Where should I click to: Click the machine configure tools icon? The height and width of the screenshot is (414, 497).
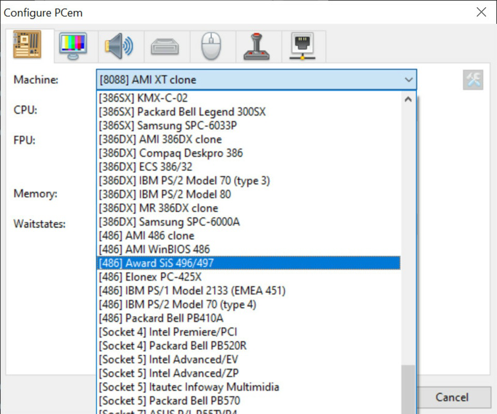tap(473, 80)
